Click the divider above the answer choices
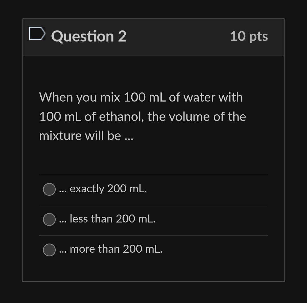This screenshot has height=303, width=307. point(153,175)
